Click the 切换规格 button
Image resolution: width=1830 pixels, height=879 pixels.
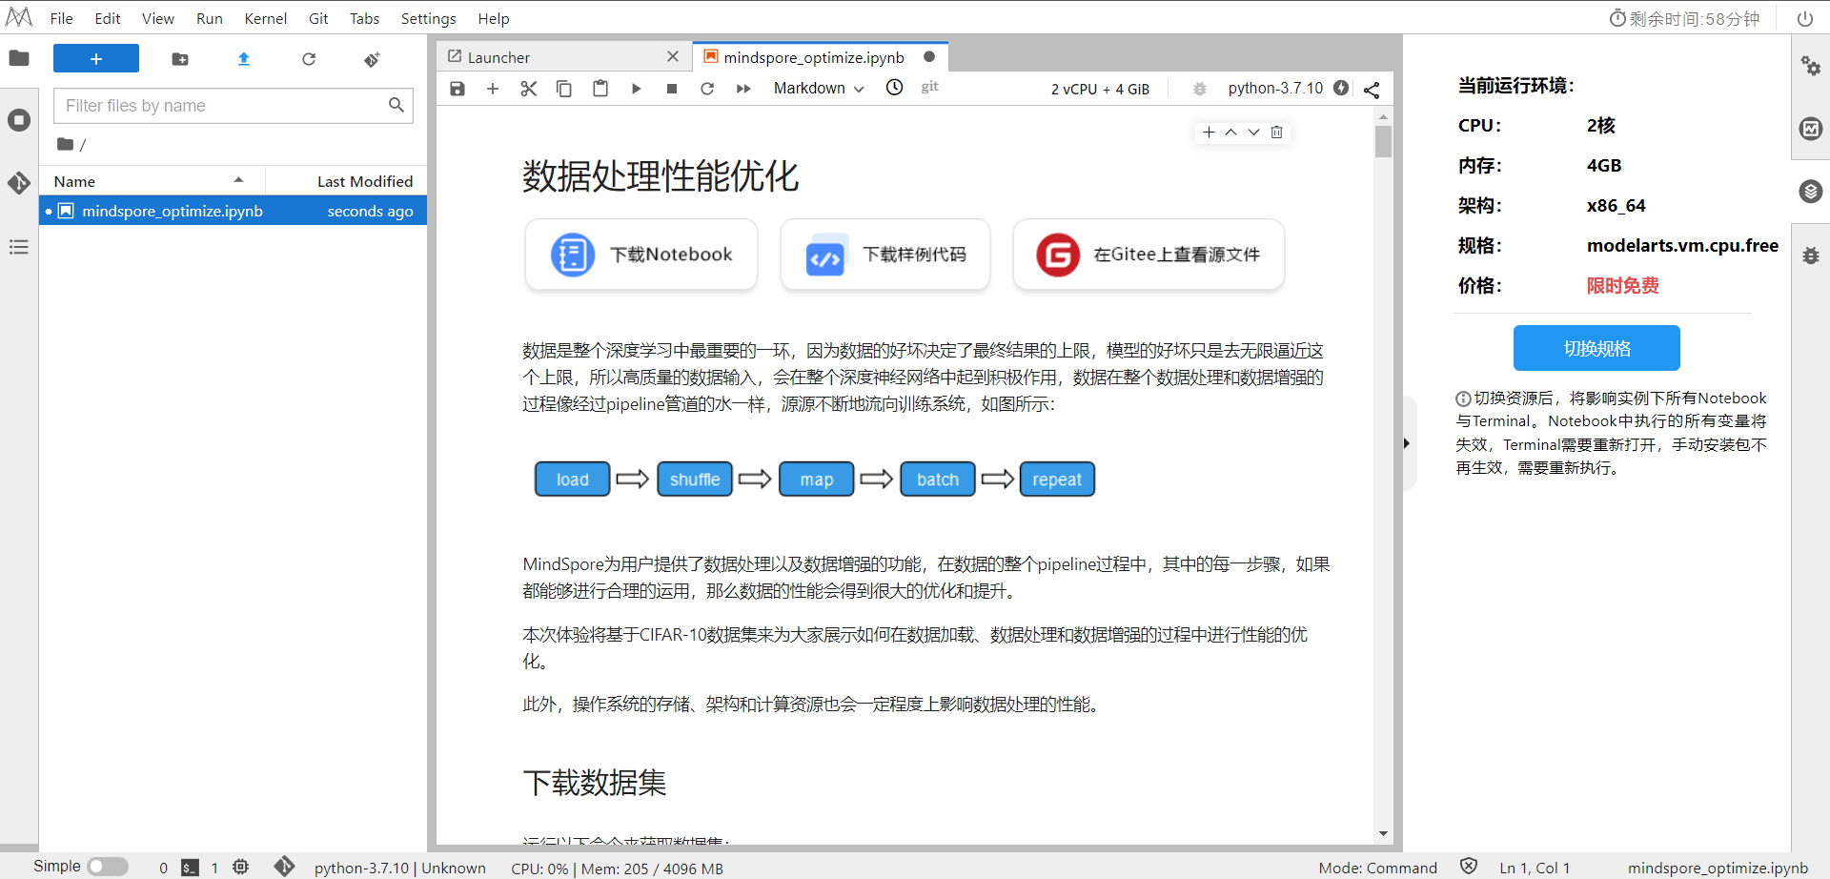(x=1596, y=348)
